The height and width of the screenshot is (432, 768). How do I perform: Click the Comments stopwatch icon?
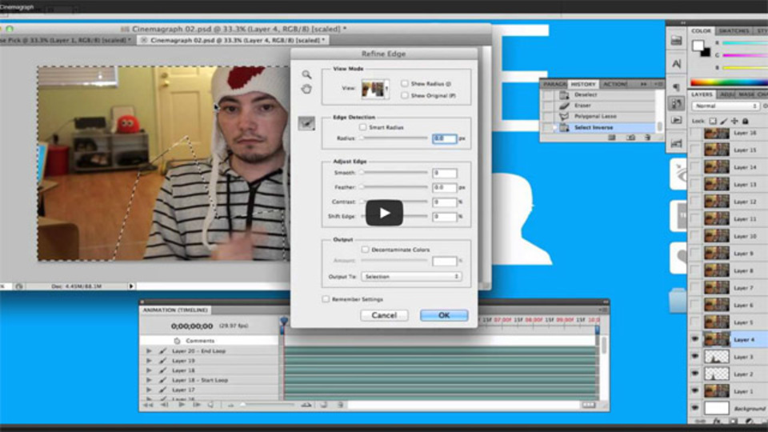coord(177,341)
